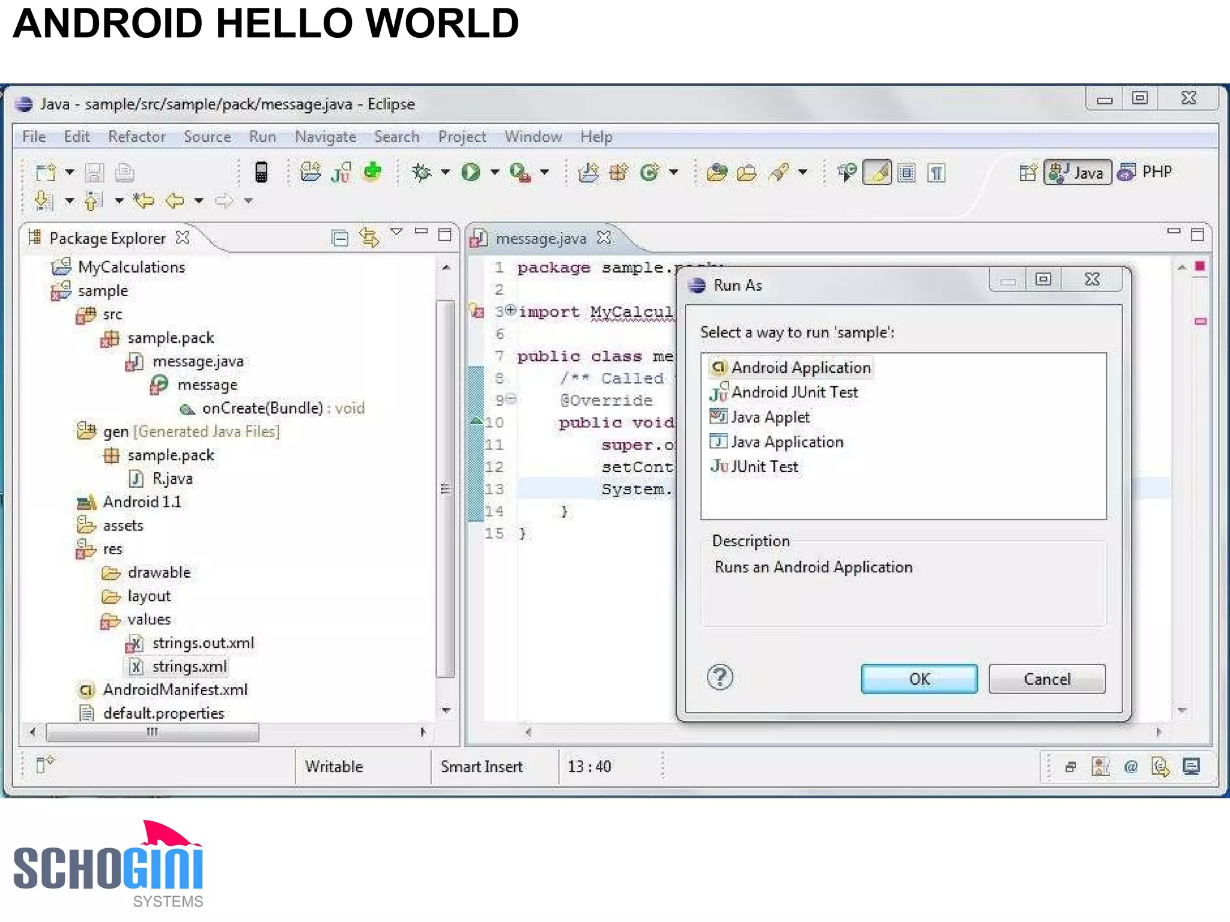
Task: Click the Open Perspective icon
Action: [1028, 173]
